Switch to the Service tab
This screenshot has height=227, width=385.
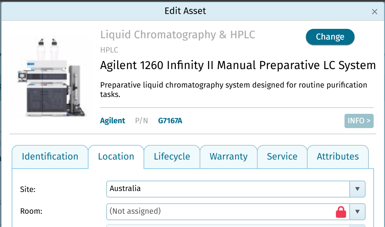click(x=282, y=157)
